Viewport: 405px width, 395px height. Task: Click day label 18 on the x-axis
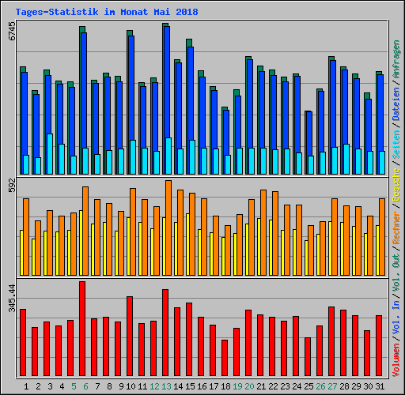click(225, 386)
